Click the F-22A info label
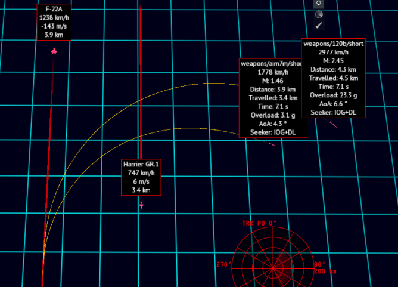 click(54, 22)
